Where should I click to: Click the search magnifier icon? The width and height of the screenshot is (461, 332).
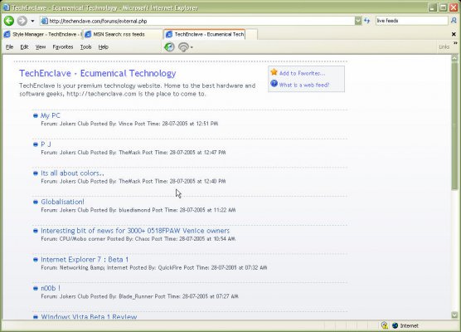click(454, 21)
